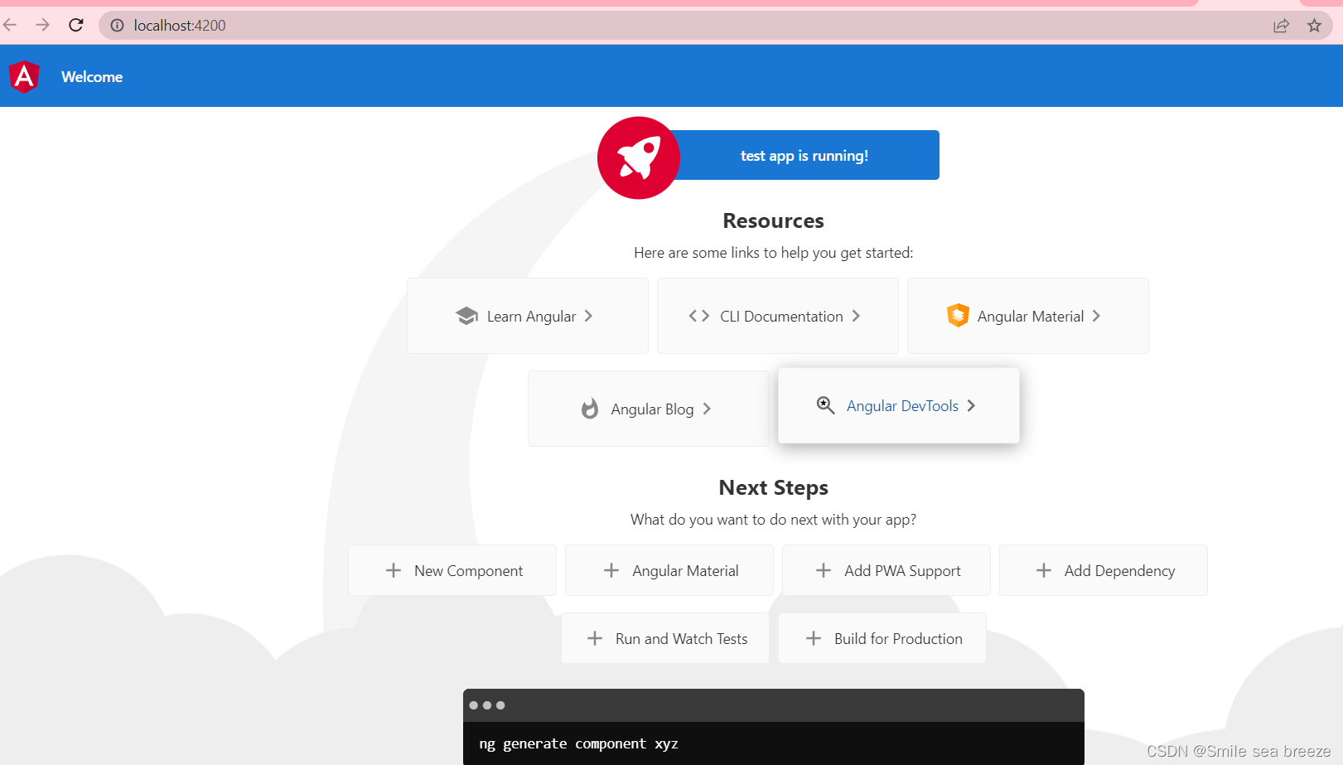The width and height of the screenshot is (1343, 765).
Task: Click the 'test app is running!' banner
Action: (x=804, y=155)
